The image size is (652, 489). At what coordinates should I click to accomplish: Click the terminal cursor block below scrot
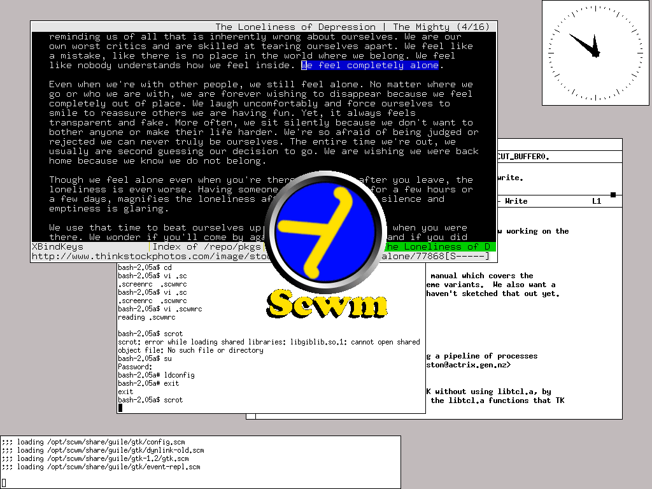[120, 408]
